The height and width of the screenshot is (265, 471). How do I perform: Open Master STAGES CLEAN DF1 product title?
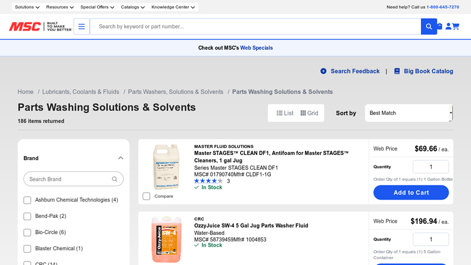click(271, 157)
